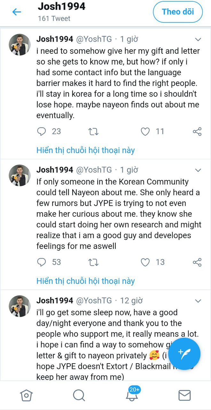Retweet the gift and letter tweet
The width and height of the screenshot is (211, 410).
point(93,131)
